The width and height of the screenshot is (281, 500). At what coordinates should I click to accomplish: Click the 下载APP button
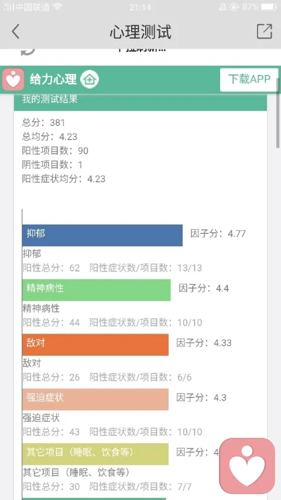click(249, 79)
